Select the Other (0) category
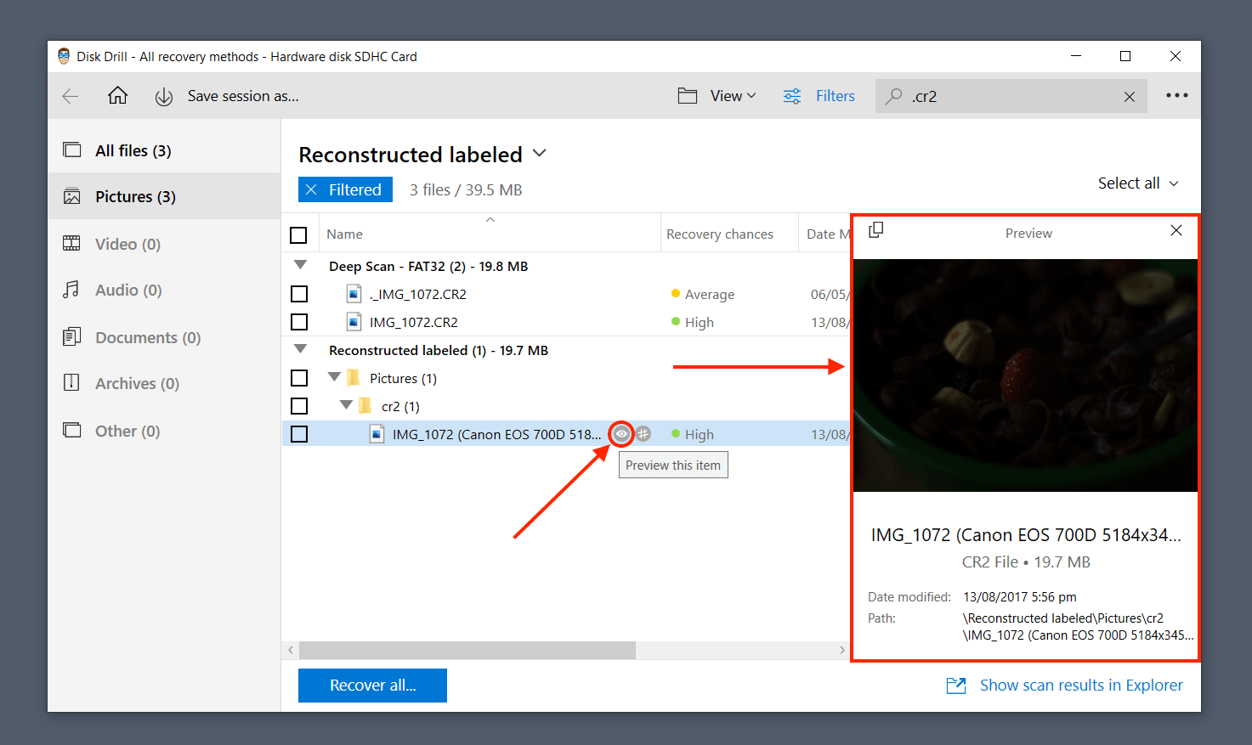The width and height of the screenshot is (1252, 745). pyautogui.click(x=164, y=431)
